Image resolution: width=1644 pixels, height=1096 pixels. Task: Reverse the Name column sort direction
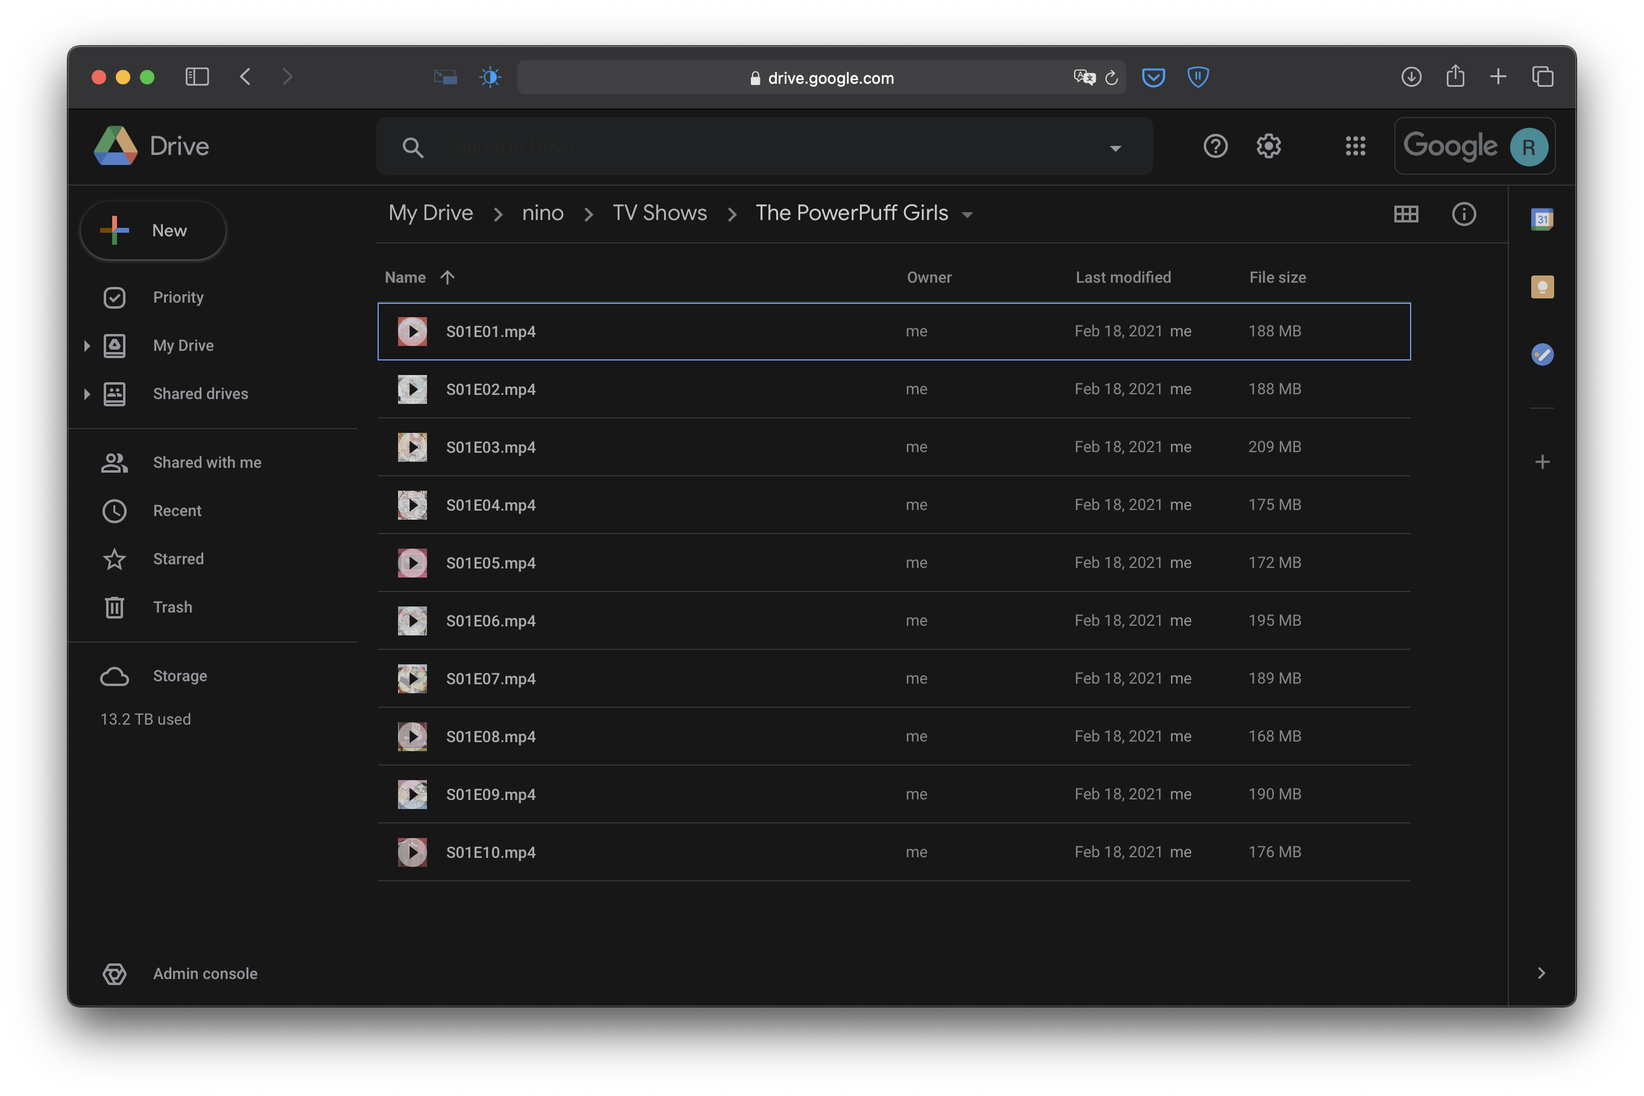[447, 277]
